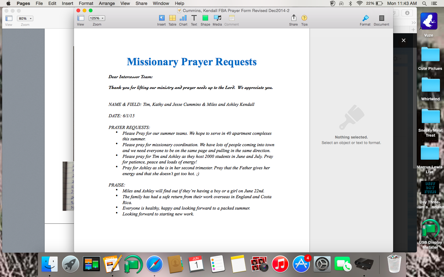Open Safari from the Dock
Screen dimensions: 444x277
[x=154, y=264]
